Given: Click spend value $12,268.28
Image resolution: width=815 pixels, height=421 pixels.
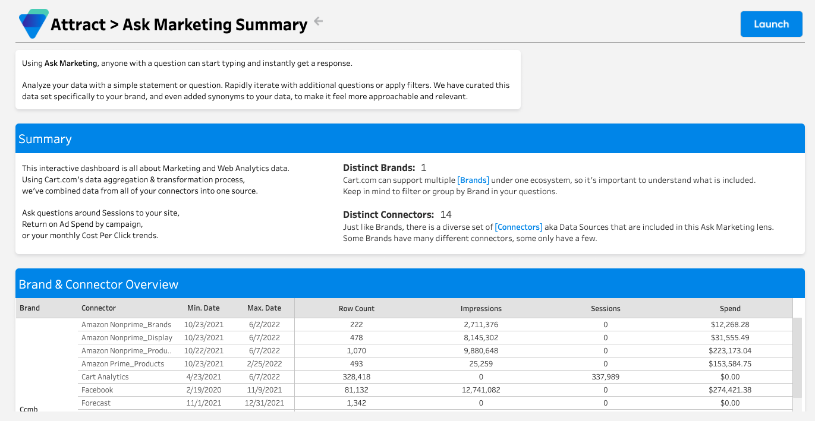Looking at the screenshot, I should click(x=729, y=325).
